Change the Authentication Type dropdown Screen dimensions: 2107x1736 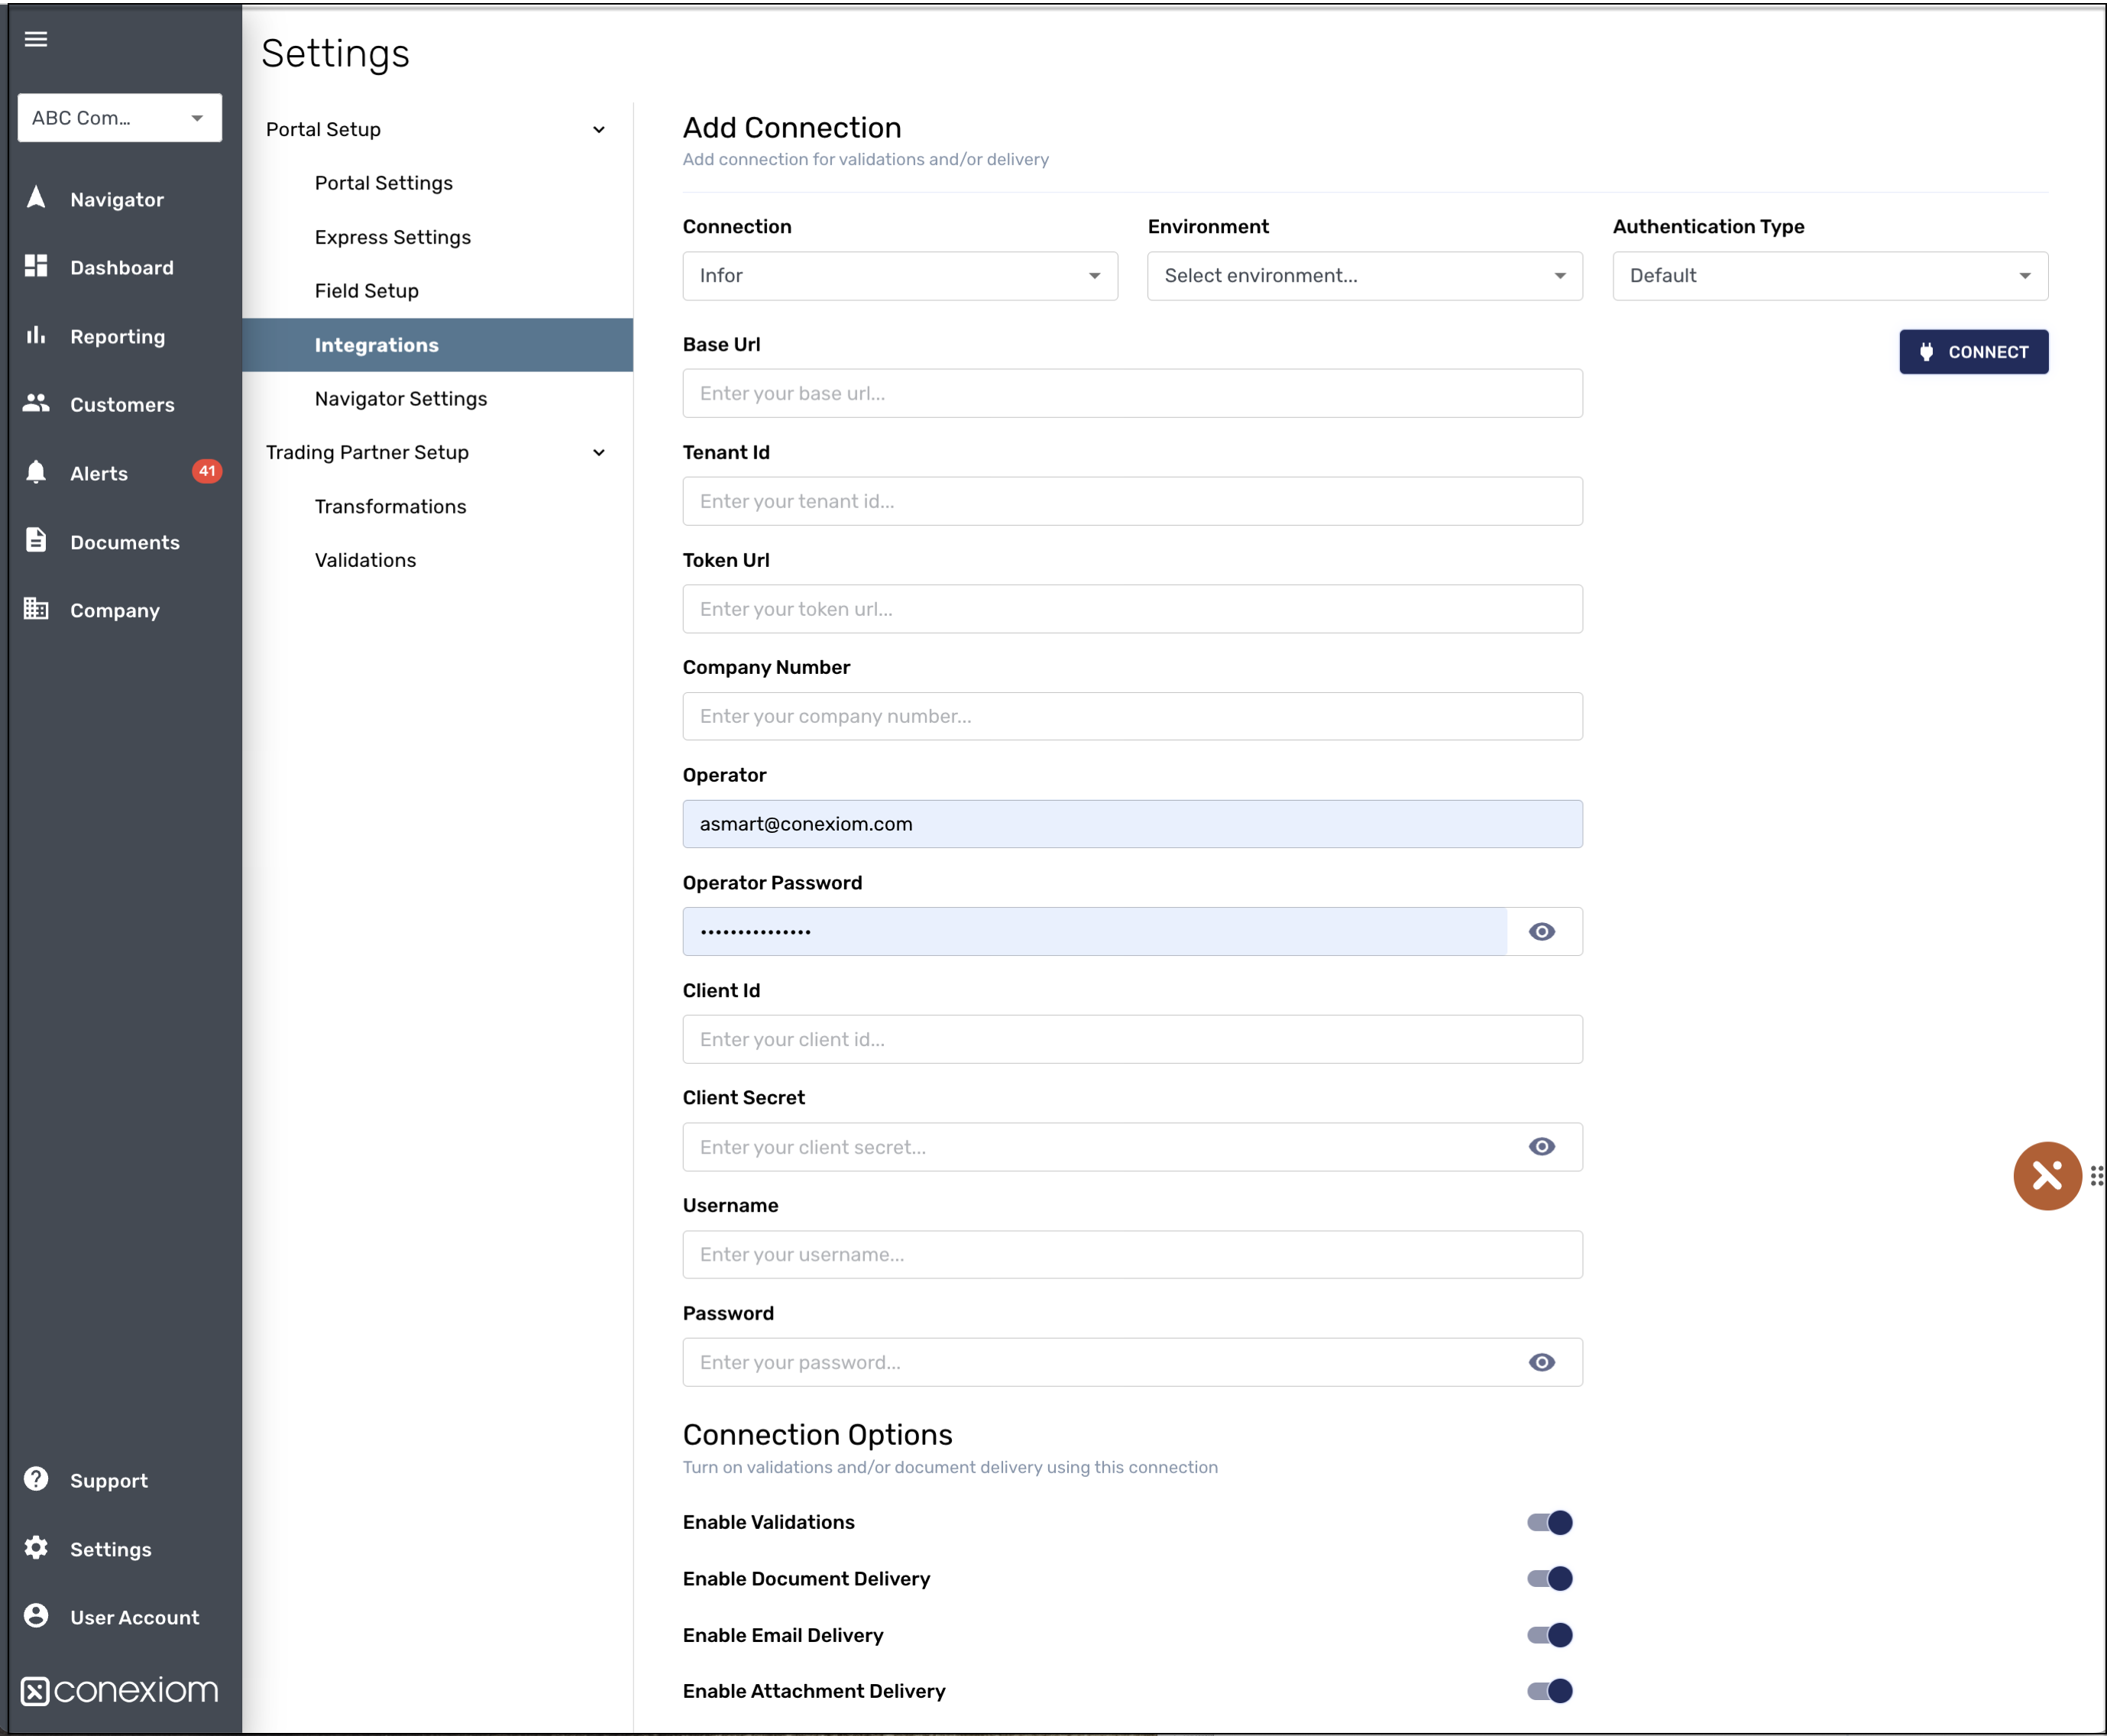point(1828,276)
